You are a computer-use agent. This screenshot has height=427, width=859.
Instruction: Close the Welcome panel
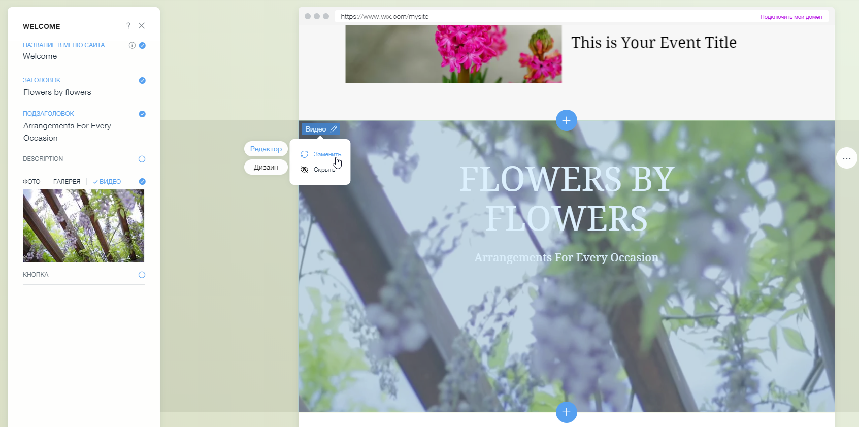(x=142, y=26)
